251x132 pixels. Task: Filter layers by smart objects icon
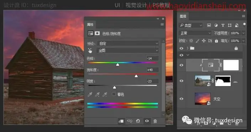(237, 25)
